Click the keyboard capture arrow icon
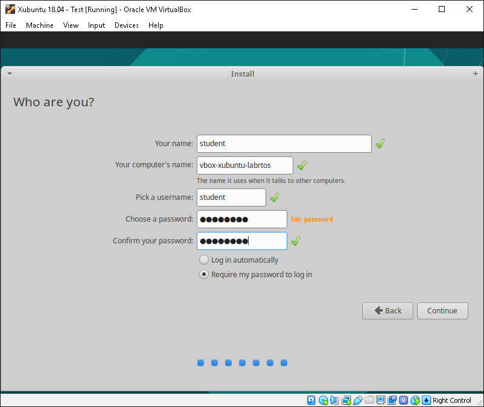Viewport: 484px width, 407px height. (426, 400)
